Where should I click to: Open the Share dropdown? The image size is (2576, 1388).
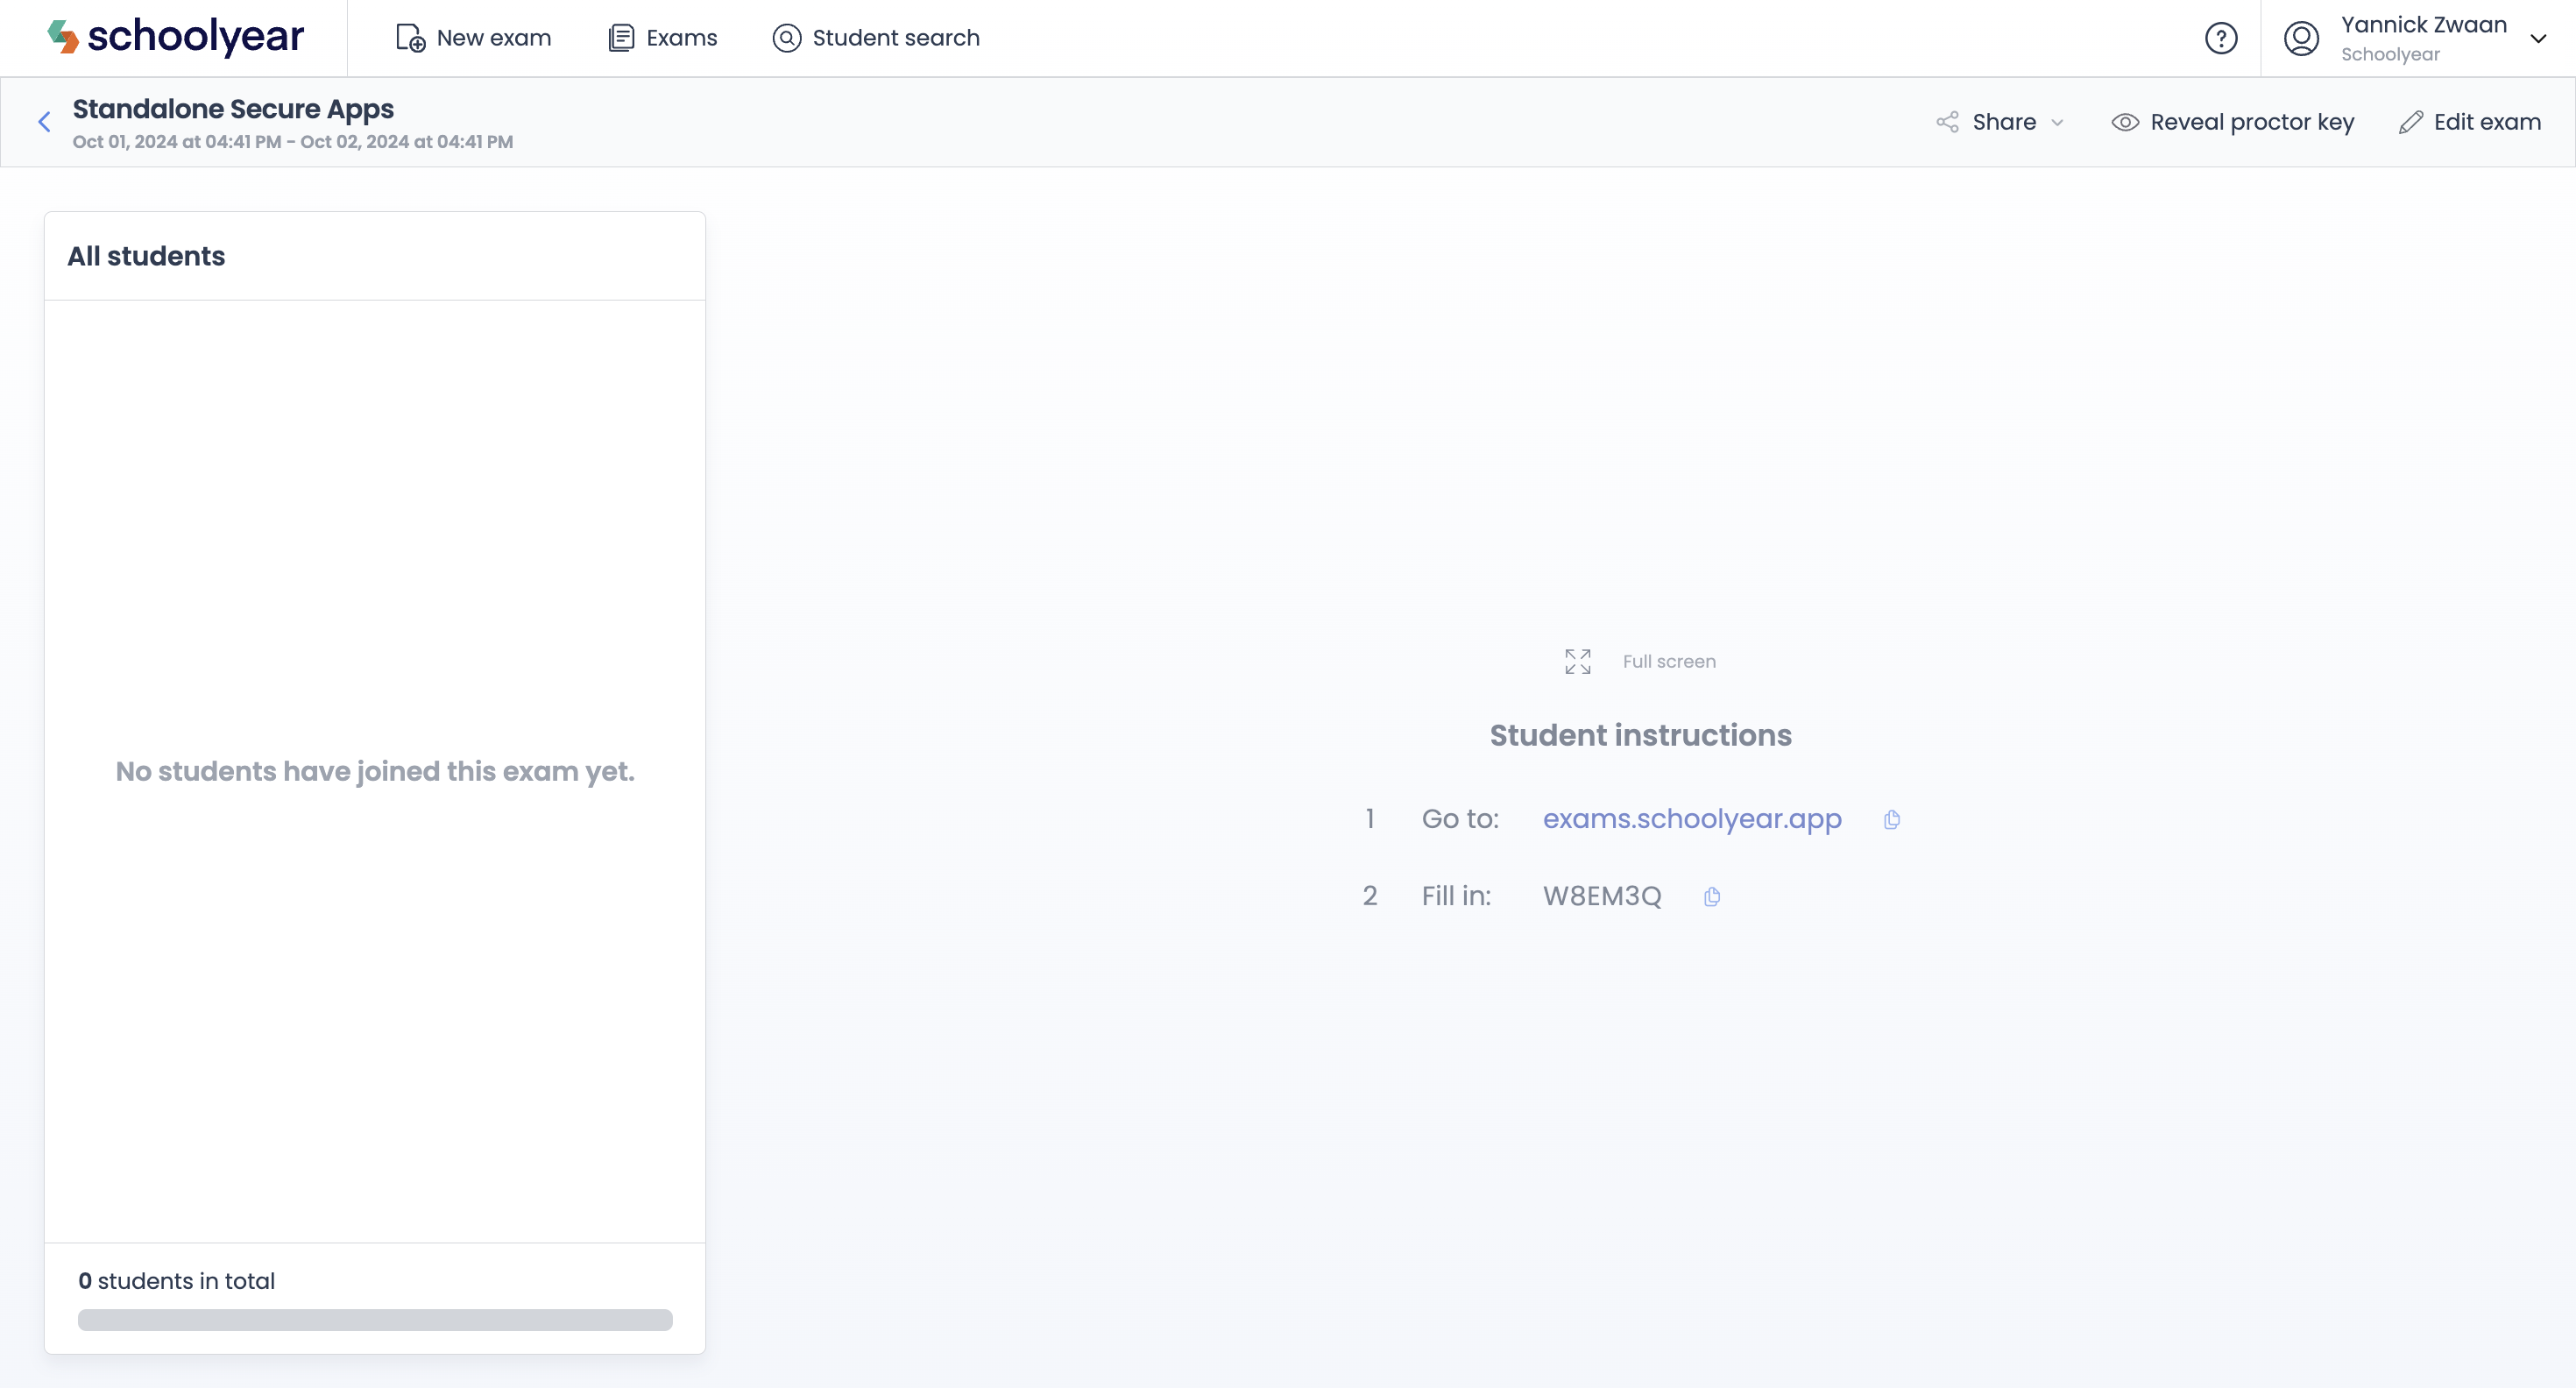pyautogui.click(x=2000, y=122)
